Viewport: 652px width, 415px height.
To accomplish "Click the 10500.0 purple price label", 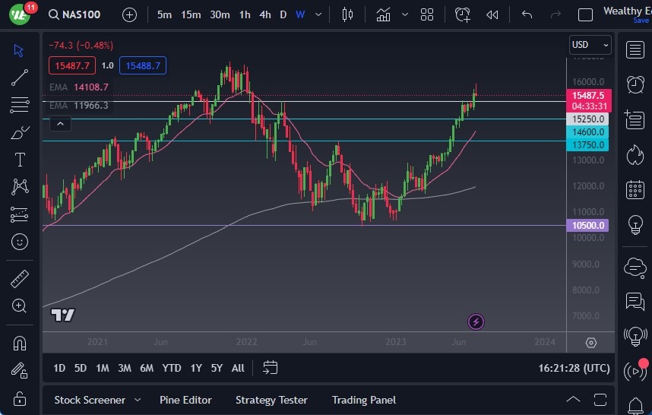I will click(588, 225).
